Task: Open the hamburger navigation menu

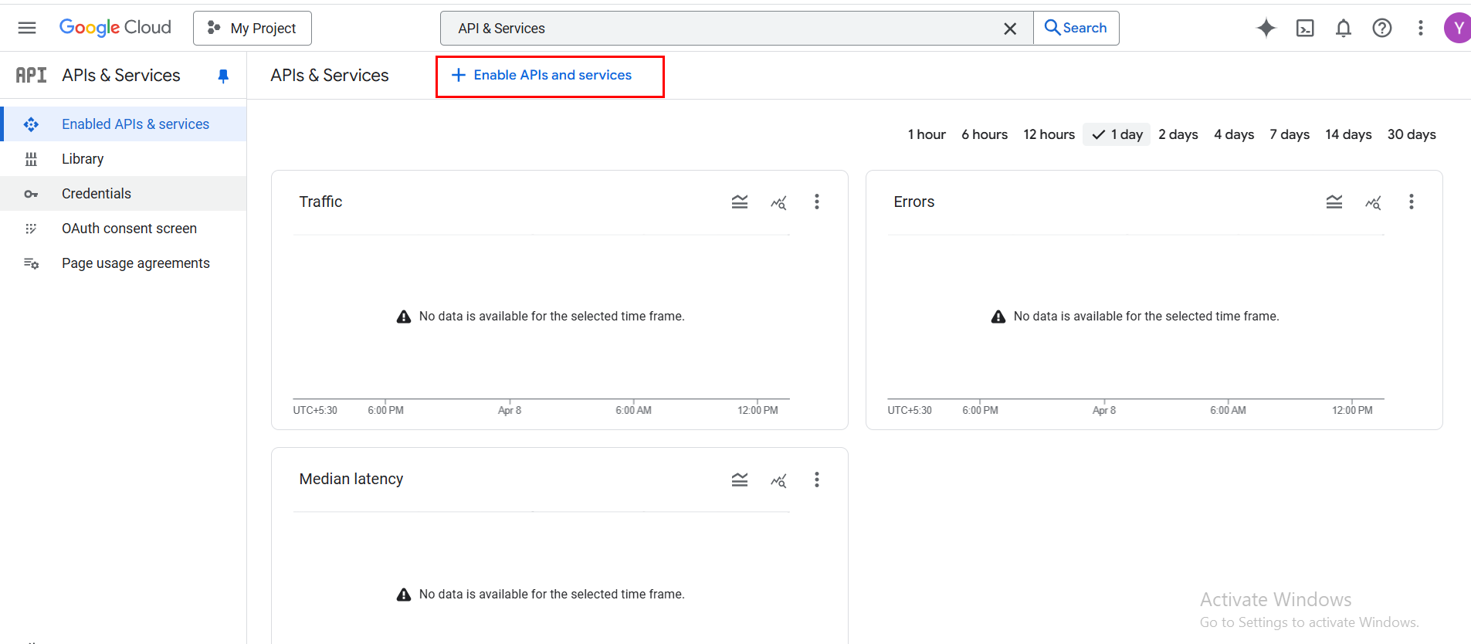Action: coord(27,28)
